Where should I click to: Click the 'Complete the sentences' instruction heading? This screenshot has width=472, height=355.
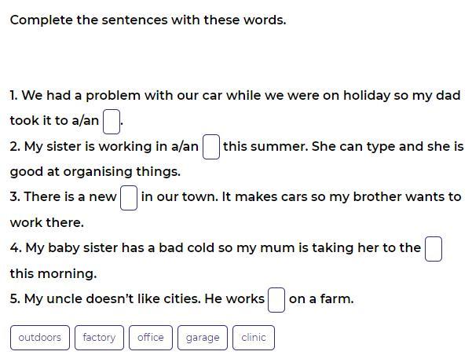(x=148, y=20)
